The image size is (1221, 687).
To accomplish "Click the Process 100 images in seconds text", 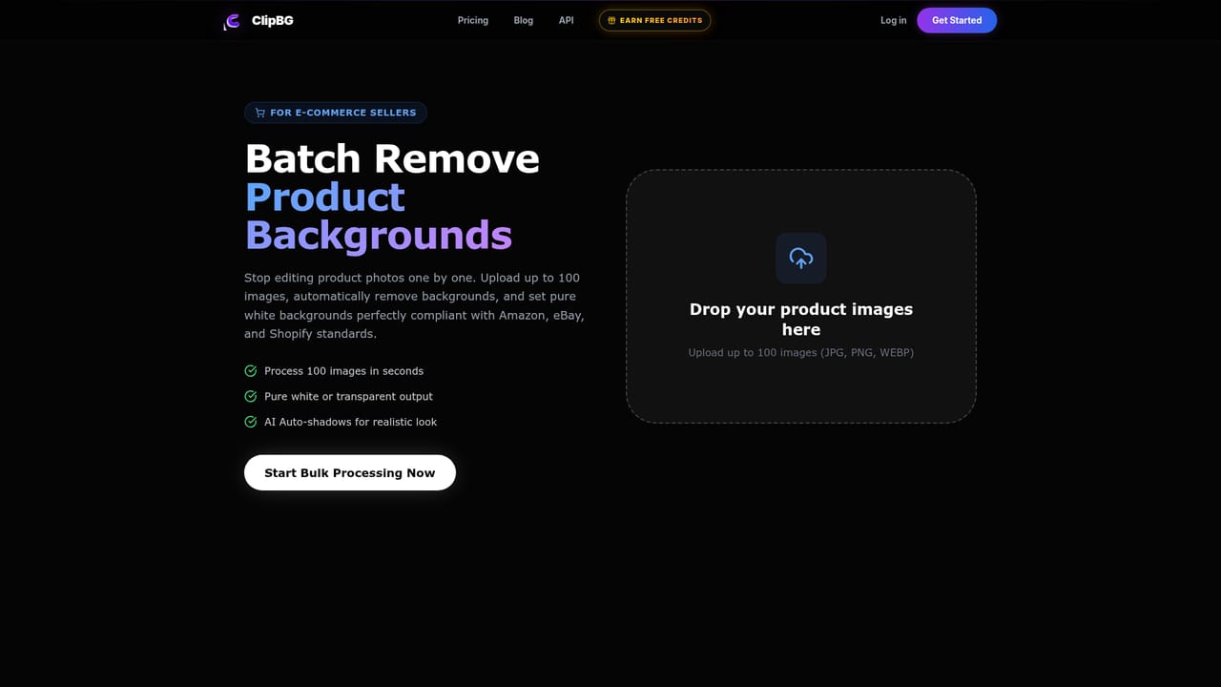I will [x=343, y=371].
